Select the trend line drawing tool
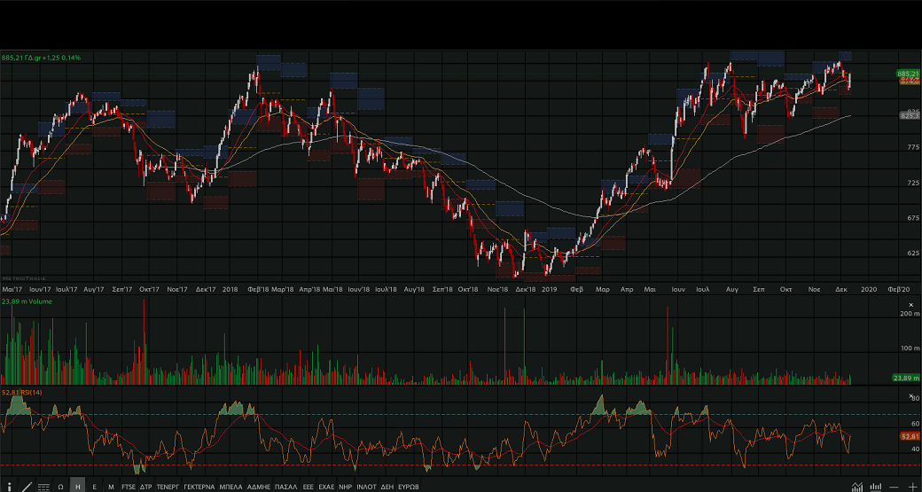This screenshot has height=492, width=922. 26,487
